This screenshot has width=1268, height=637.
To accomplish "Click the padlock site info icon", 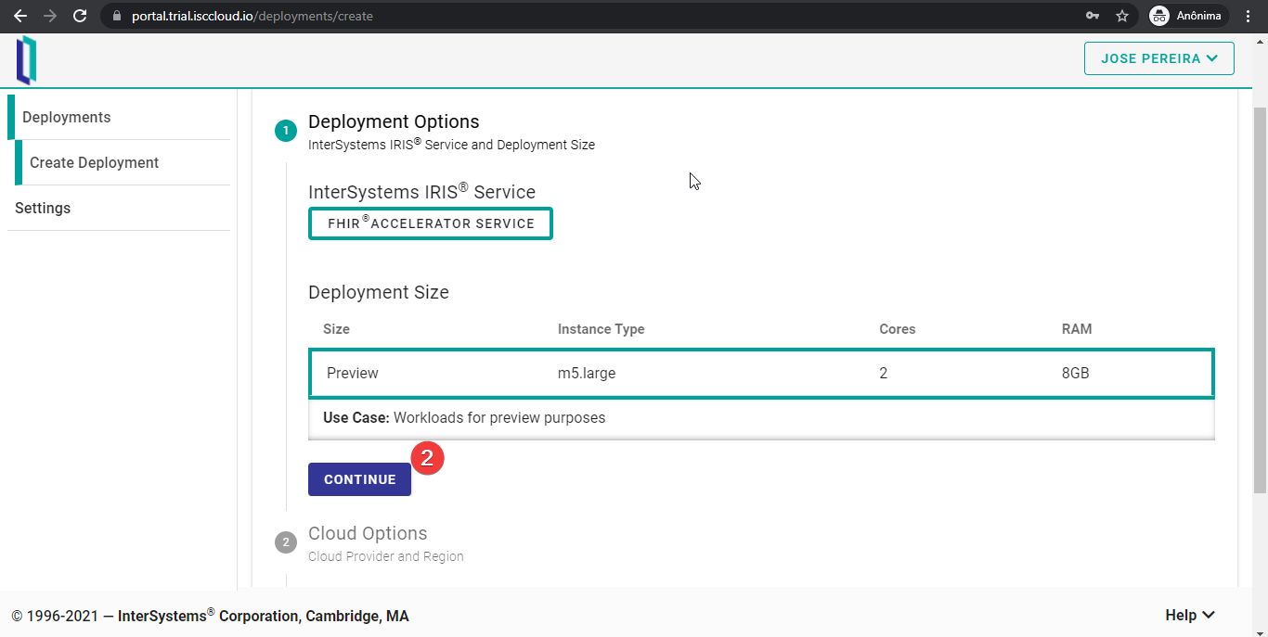I will tap(116, 16).
